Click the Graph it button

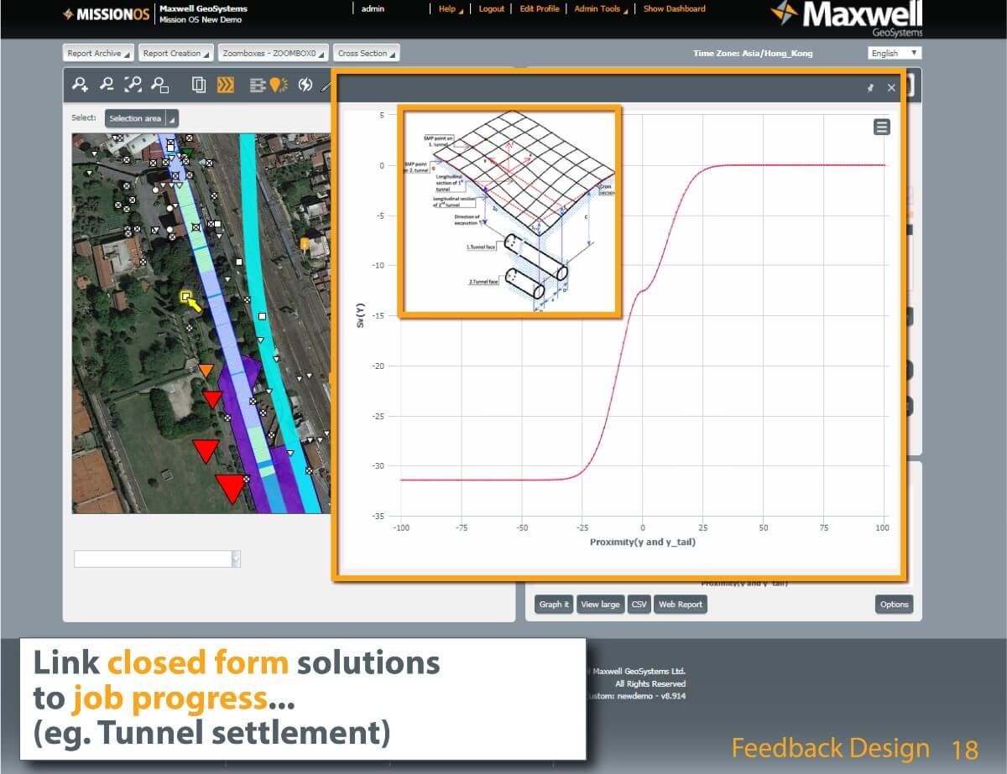pos(554,604)
